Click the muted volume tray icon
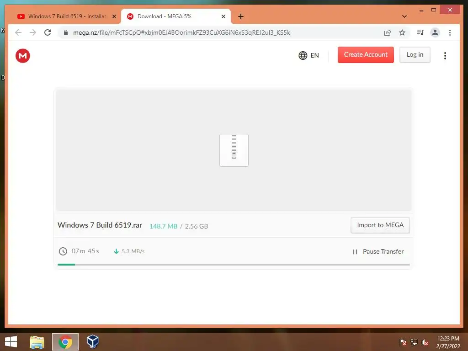468x351 pixels. [x=425, y=342]
